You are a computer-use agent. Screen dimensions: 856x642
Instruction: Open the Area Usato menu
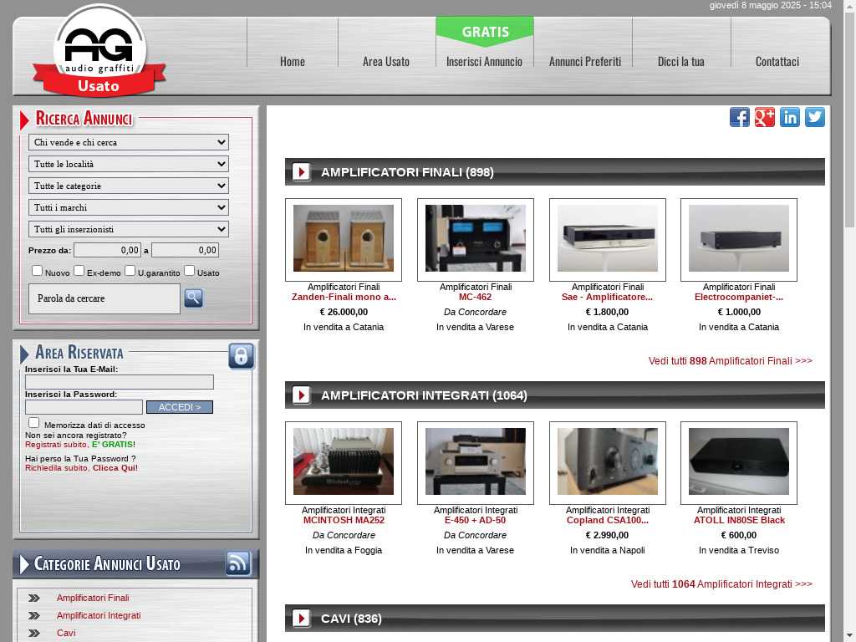(386, 62)
